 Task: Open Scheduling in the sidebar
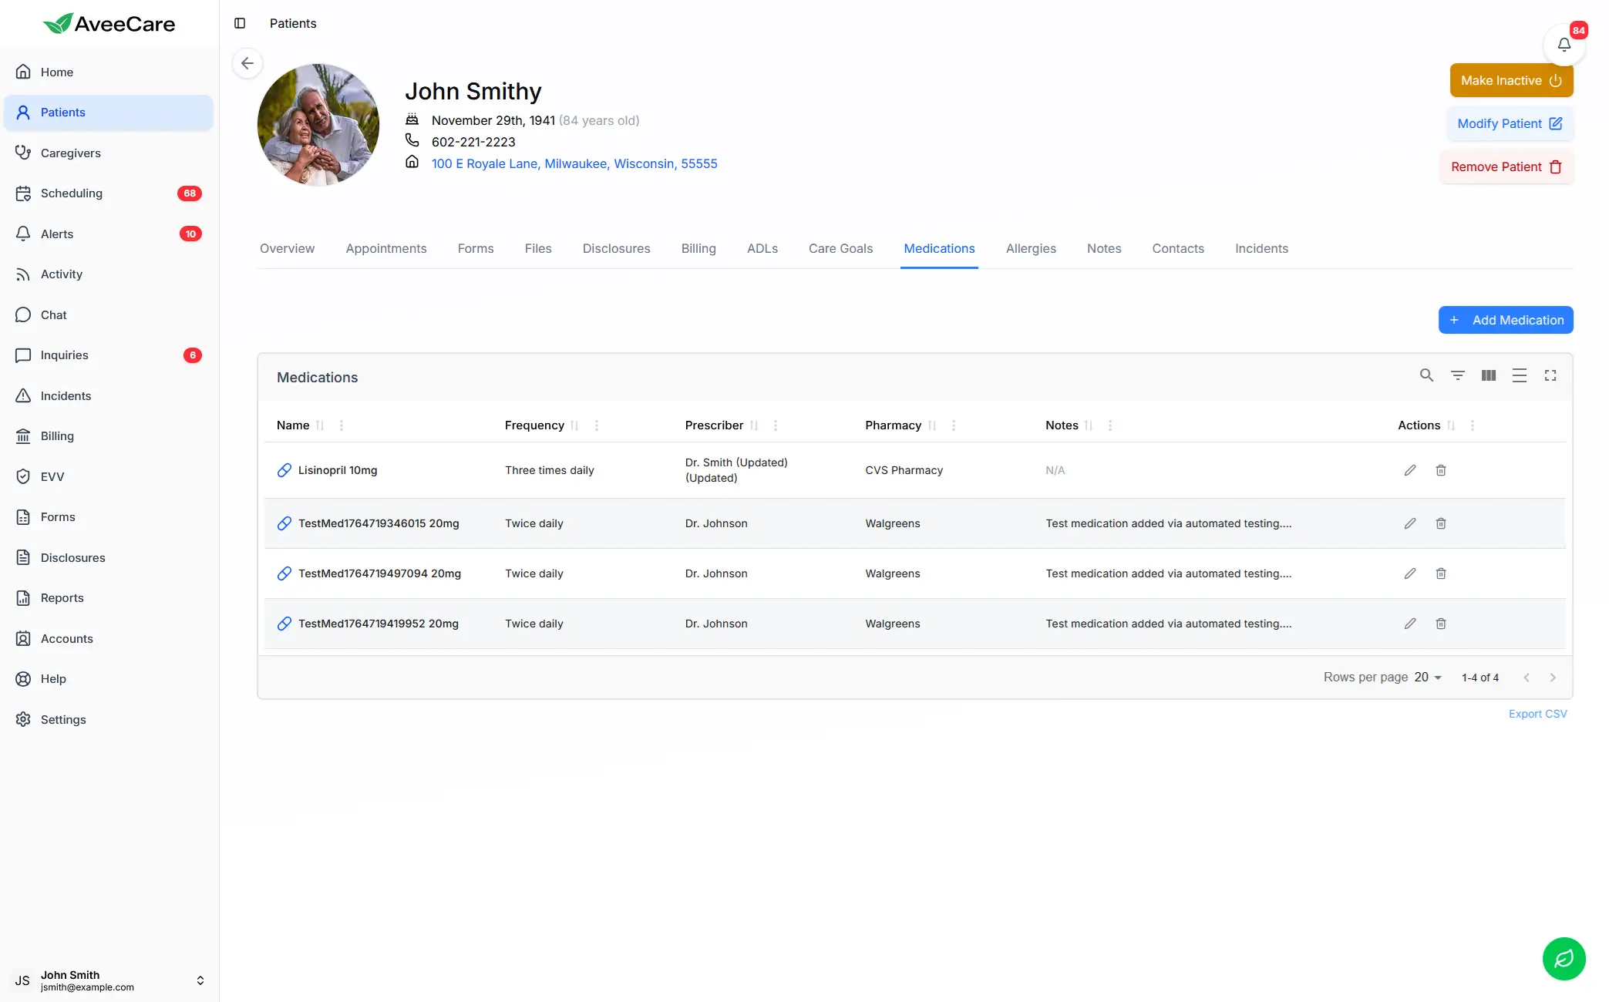[71, 193]
